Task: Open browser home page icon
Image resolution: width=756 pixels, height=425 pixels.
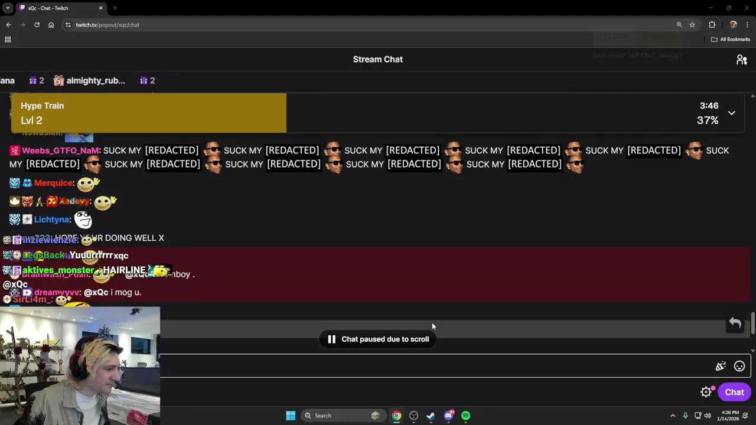Action: (x=51, y=25)
